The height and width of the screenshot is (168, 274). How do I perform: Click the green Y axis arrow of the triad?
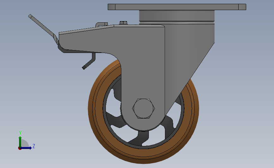point(20,142)
